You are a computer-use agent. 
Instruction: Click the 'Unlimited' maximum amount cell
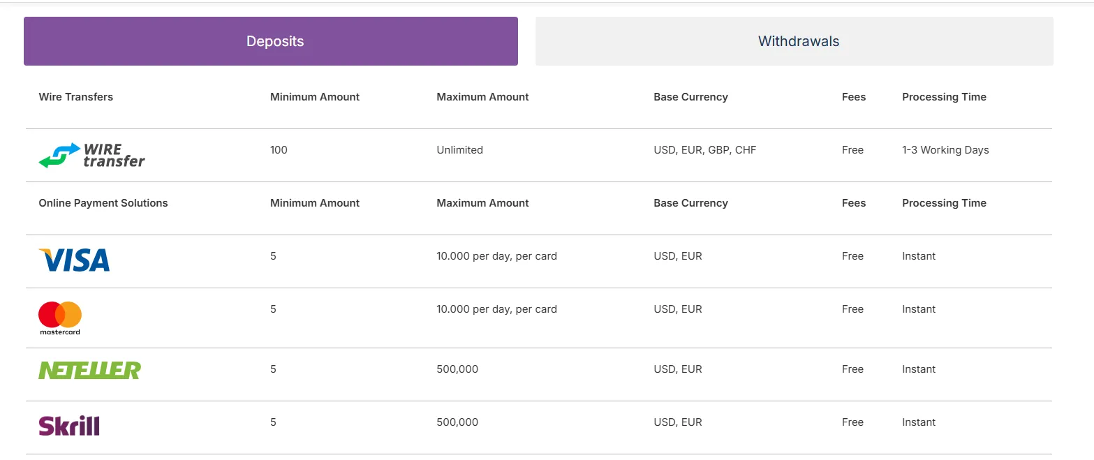coord(460,150)
